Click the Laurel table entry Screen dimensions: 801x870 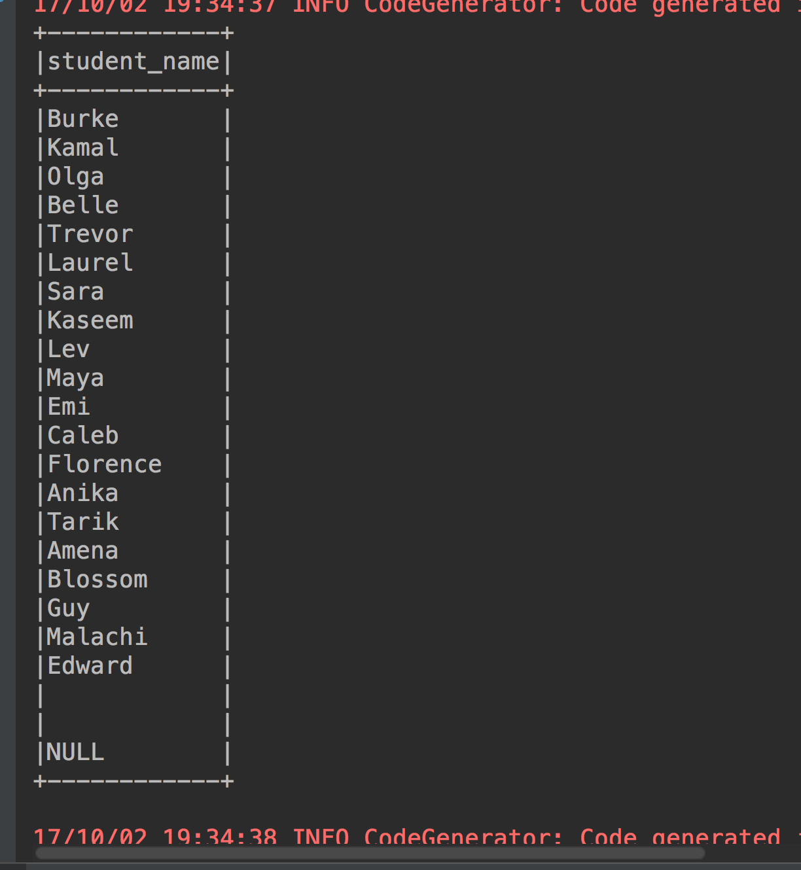[x=90, y=263]
